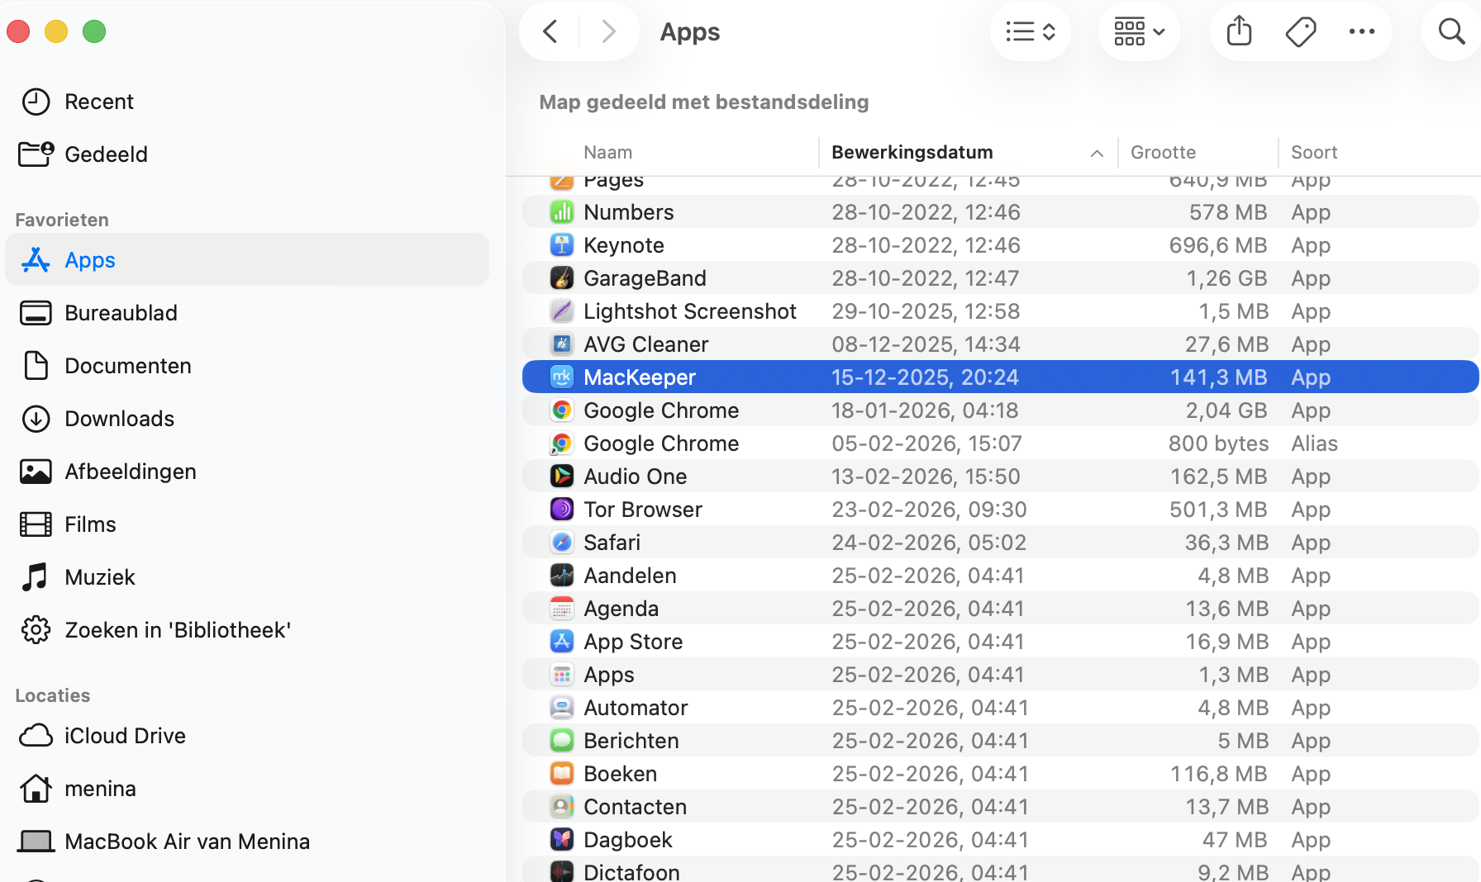Click the Tor Browser icon
The height and width of the screenshot is (882, 1481).
click(x=562, y=509)
